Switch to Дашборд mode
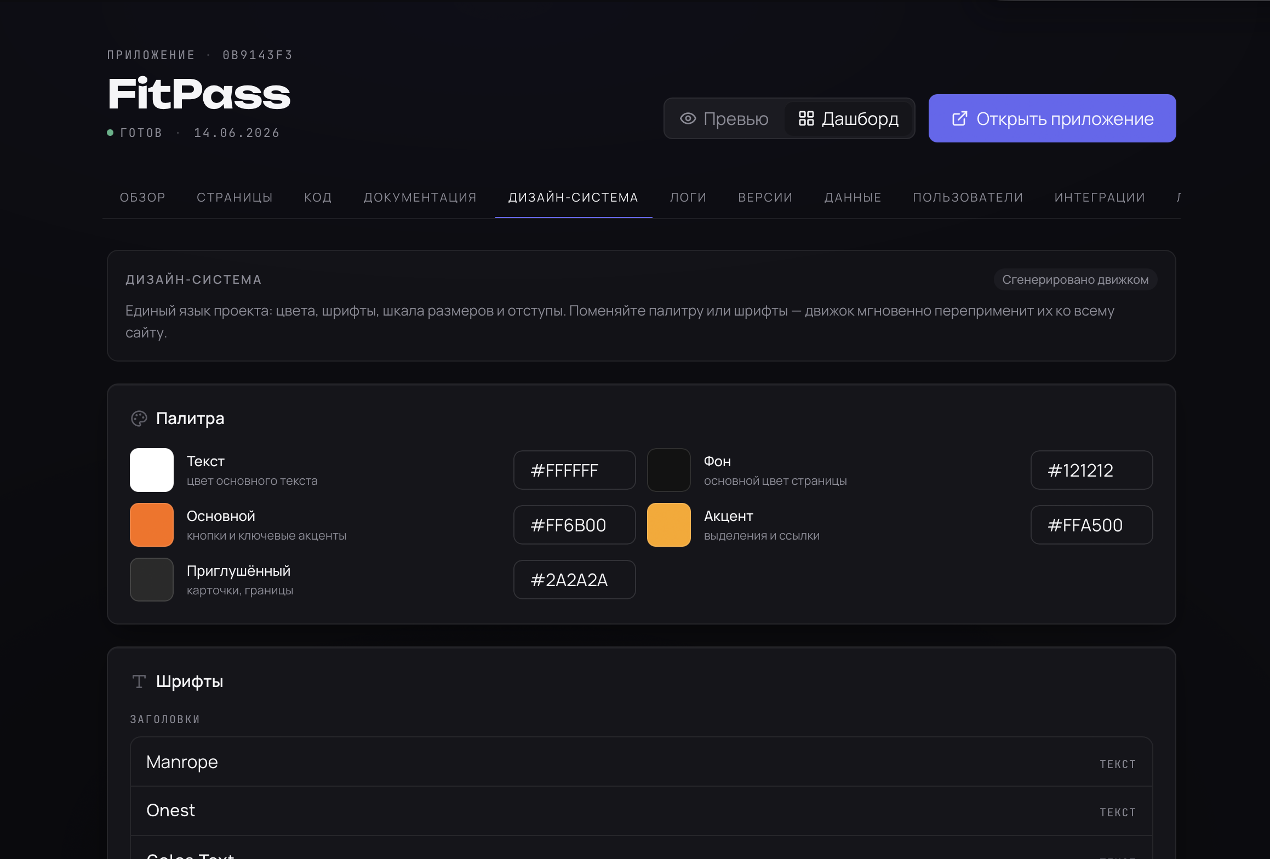The width and height of the screenshot is (1270, 859). click(849, 118)
